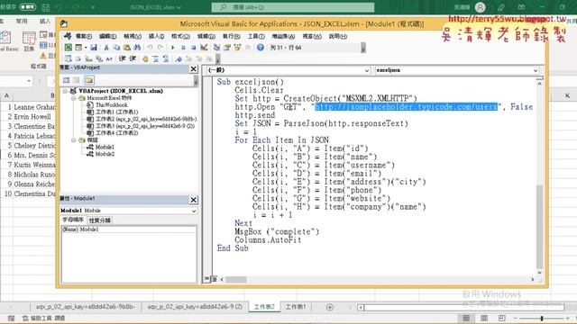577x324 pixels.
Task: Click the Outdent icon in Edit toolbar
Action: (133, 58)
